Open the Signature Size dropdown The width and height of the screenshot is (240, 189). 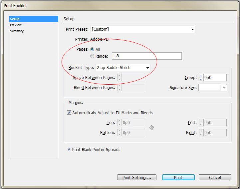(x=213, y=88)
